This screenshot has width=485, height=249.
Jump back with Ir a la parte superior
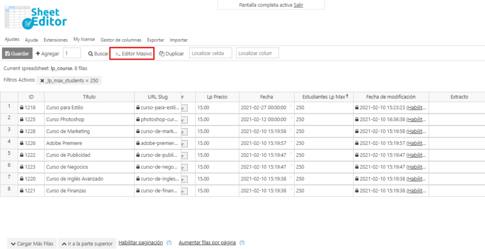coord(87,244)
